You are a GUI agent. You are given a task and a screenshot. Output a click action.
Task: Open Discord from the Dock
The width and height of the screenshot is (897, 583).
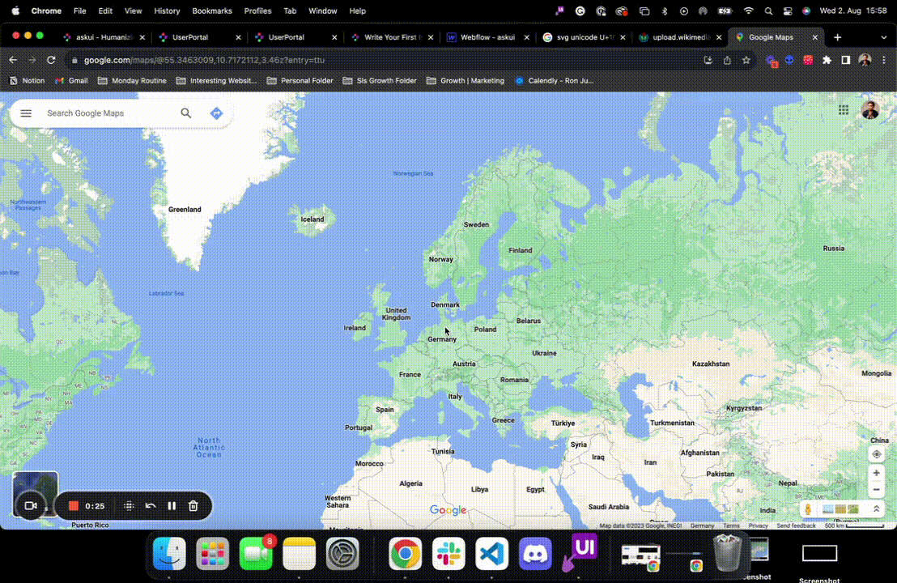pyautogui.click(x=535, y=553)
